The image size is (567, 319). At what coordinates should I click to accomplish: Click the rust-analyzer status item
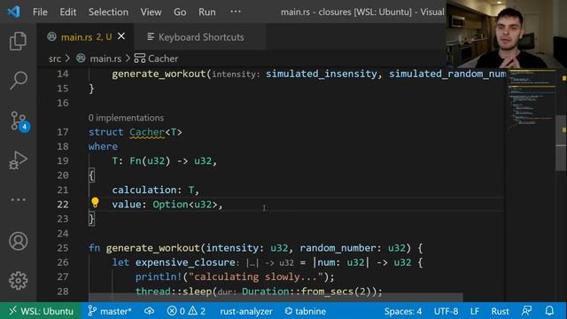(246, 311)
